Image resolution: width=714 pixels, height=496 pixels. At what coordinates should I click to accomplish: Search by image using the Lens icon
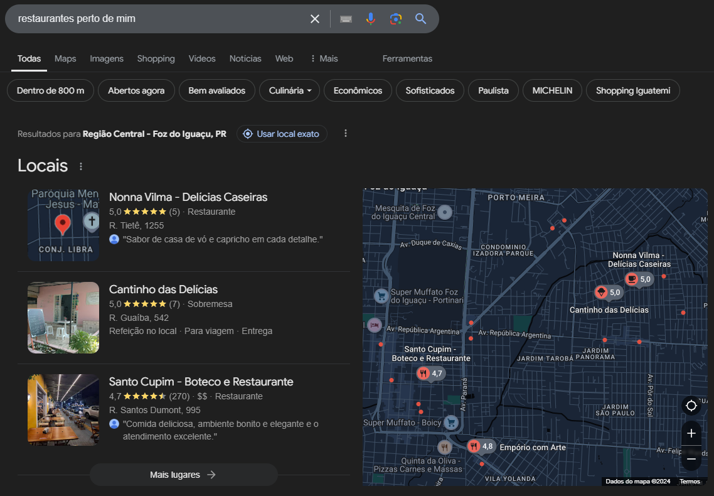[396, 19]
